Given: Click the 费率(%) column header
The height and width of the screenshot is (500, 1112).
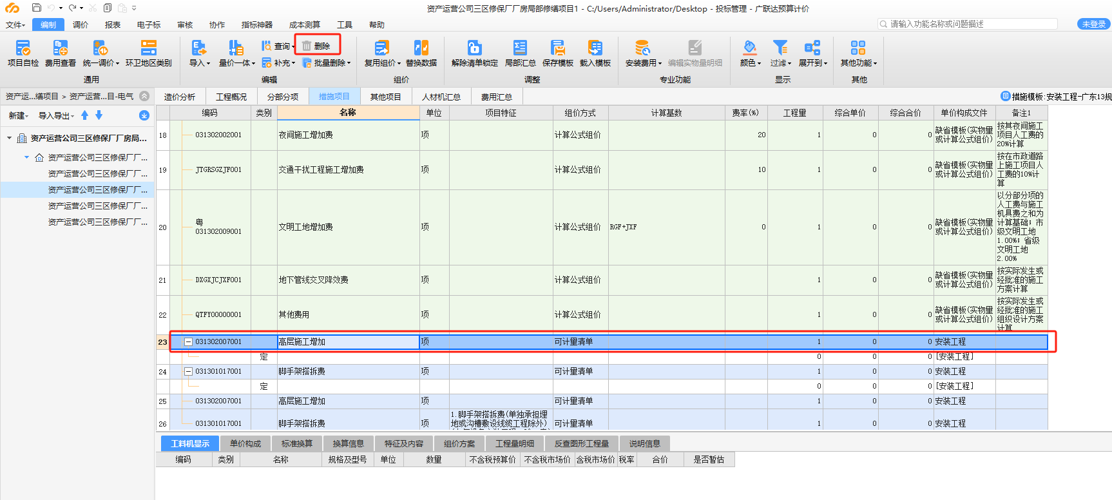Looking at the screenshot, I should pyautogui.click(x=745, y=113).
